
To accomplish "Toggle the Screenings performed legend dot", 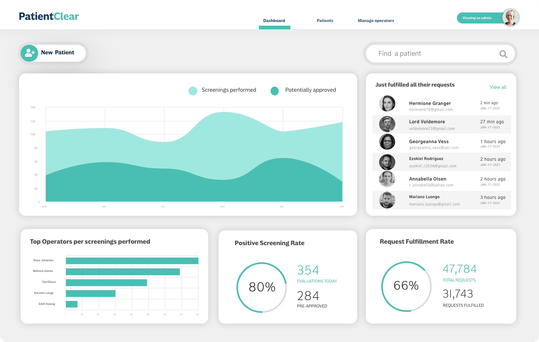I will click(x=193, y=91).
